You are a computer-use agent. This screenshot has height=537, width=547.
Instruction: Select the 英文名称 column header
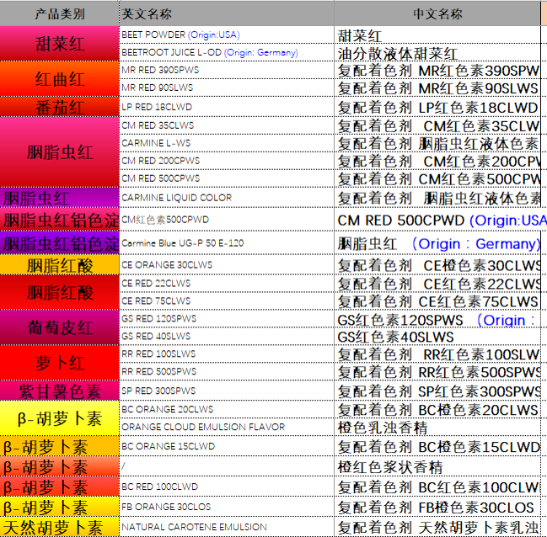coord(227,13)
